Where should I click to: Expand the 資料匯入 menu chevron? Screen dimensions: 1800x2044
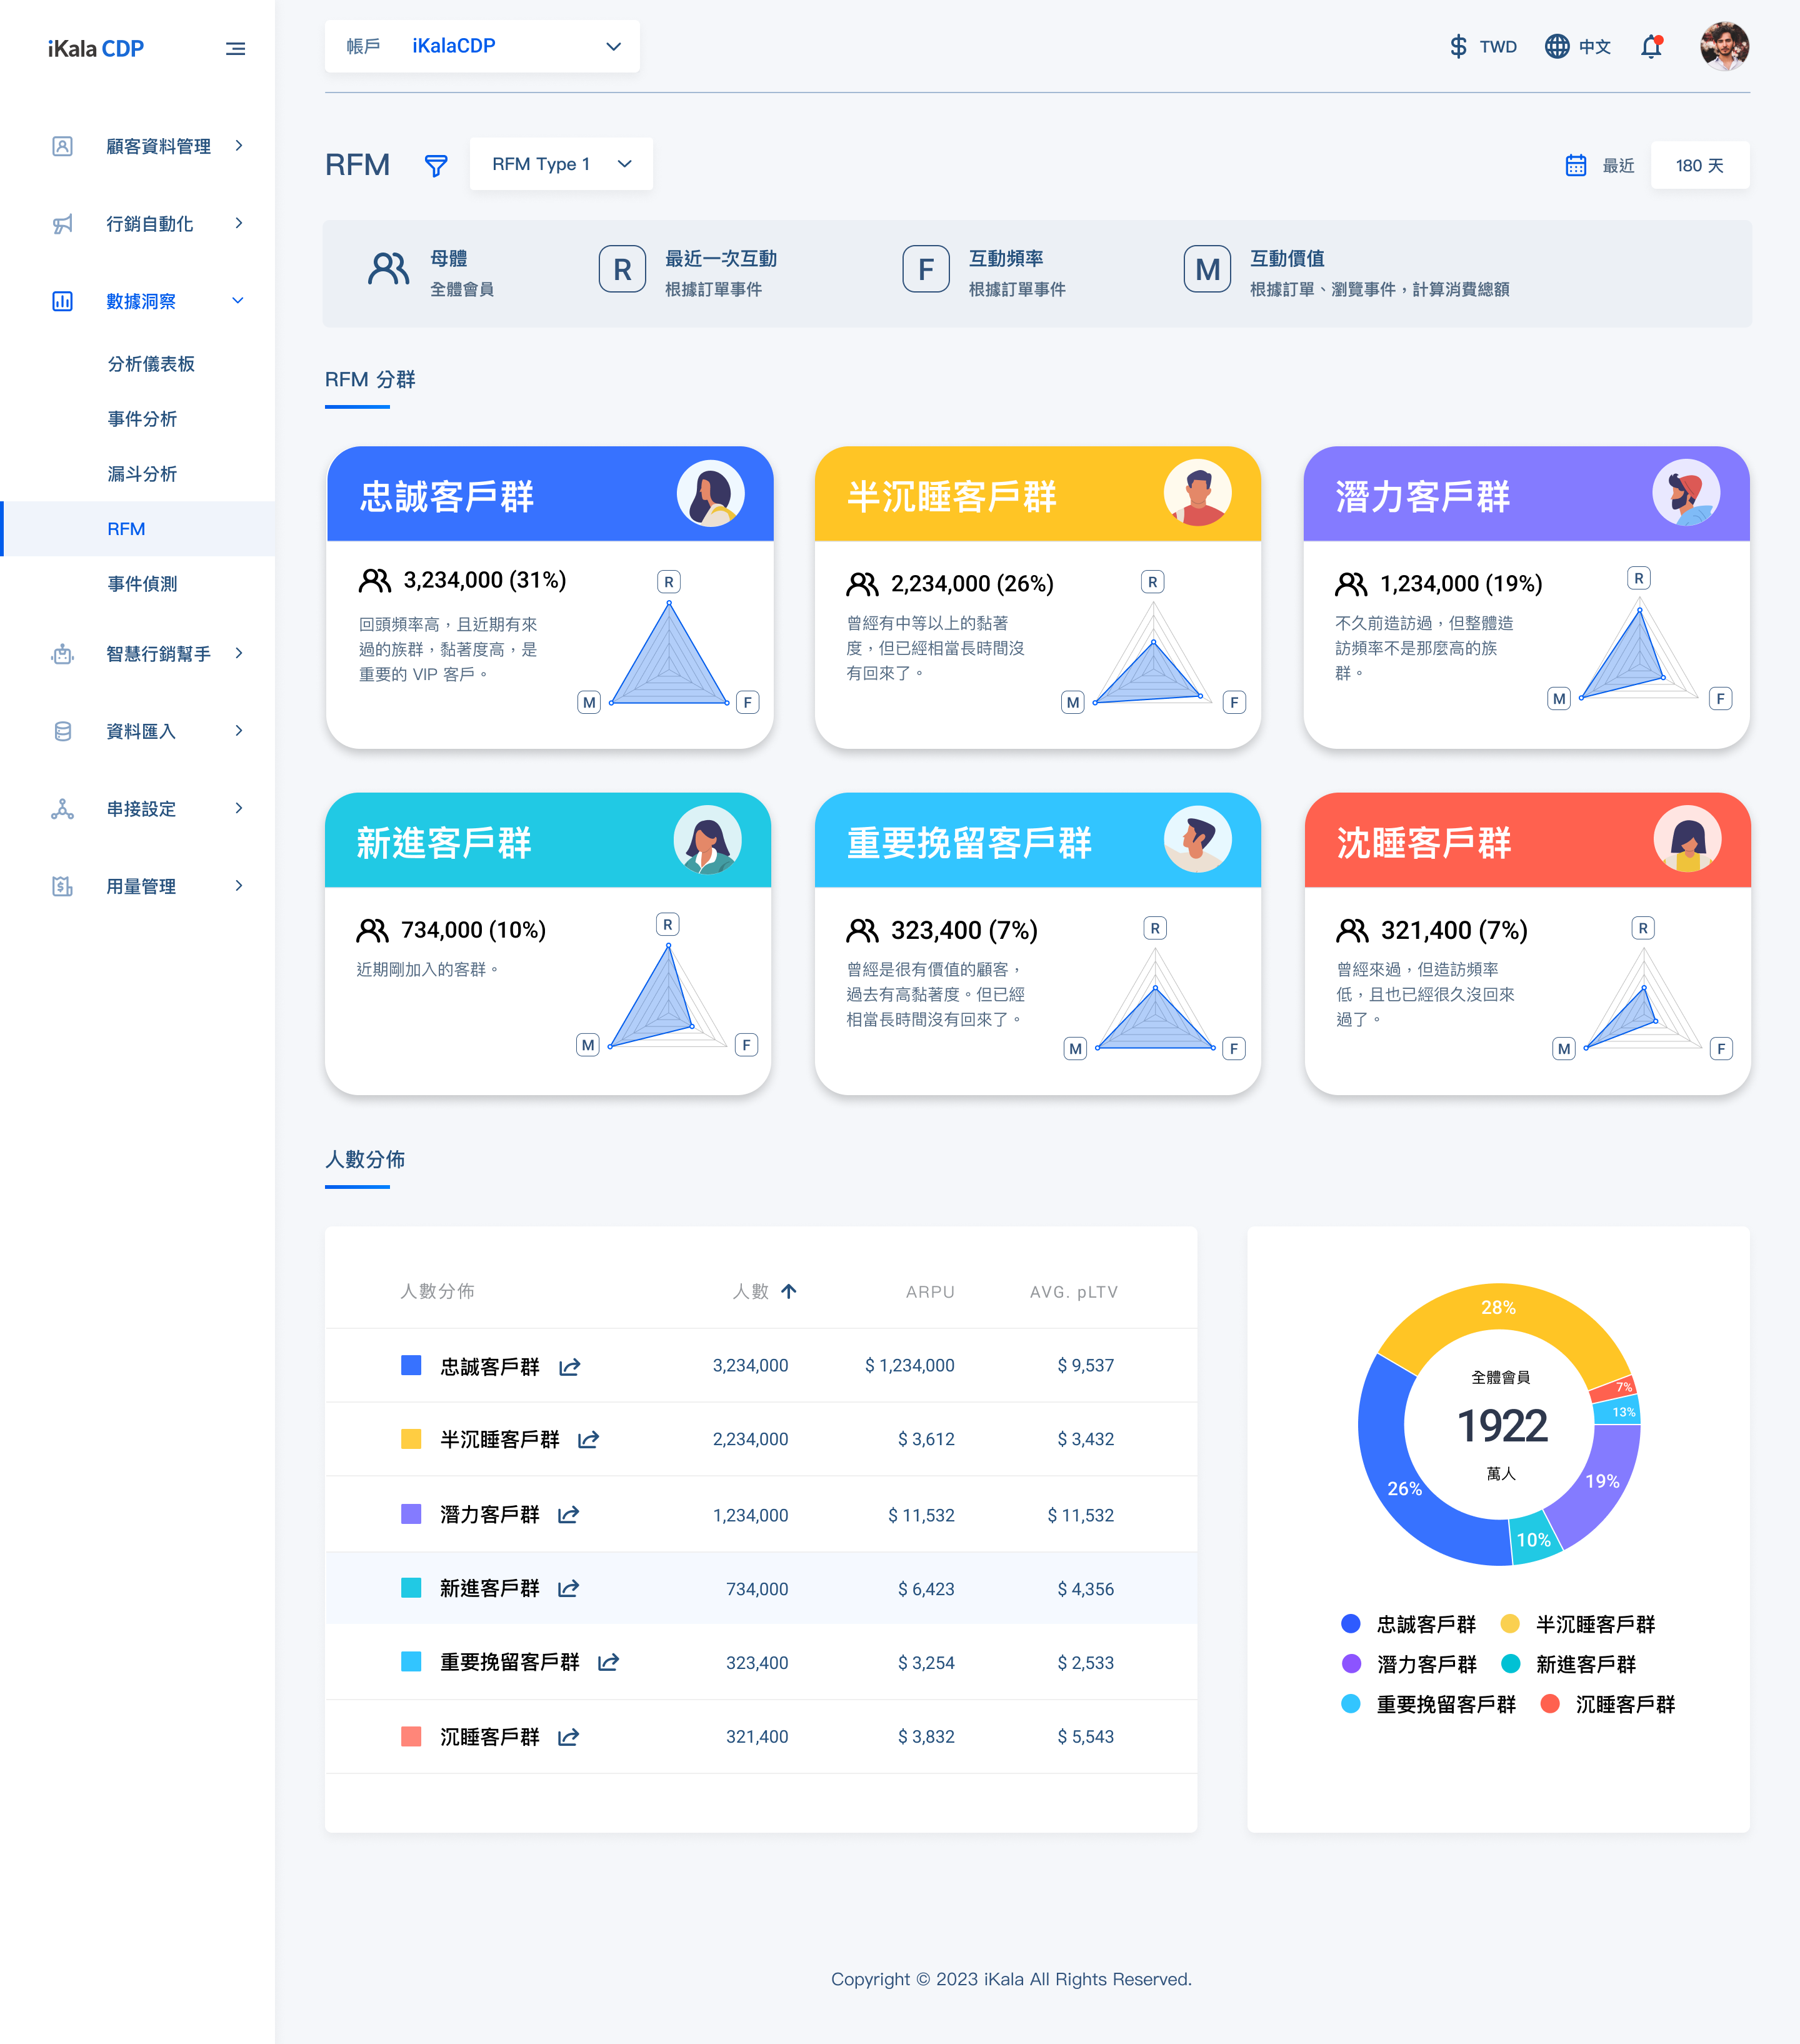(x=238, y=731)
